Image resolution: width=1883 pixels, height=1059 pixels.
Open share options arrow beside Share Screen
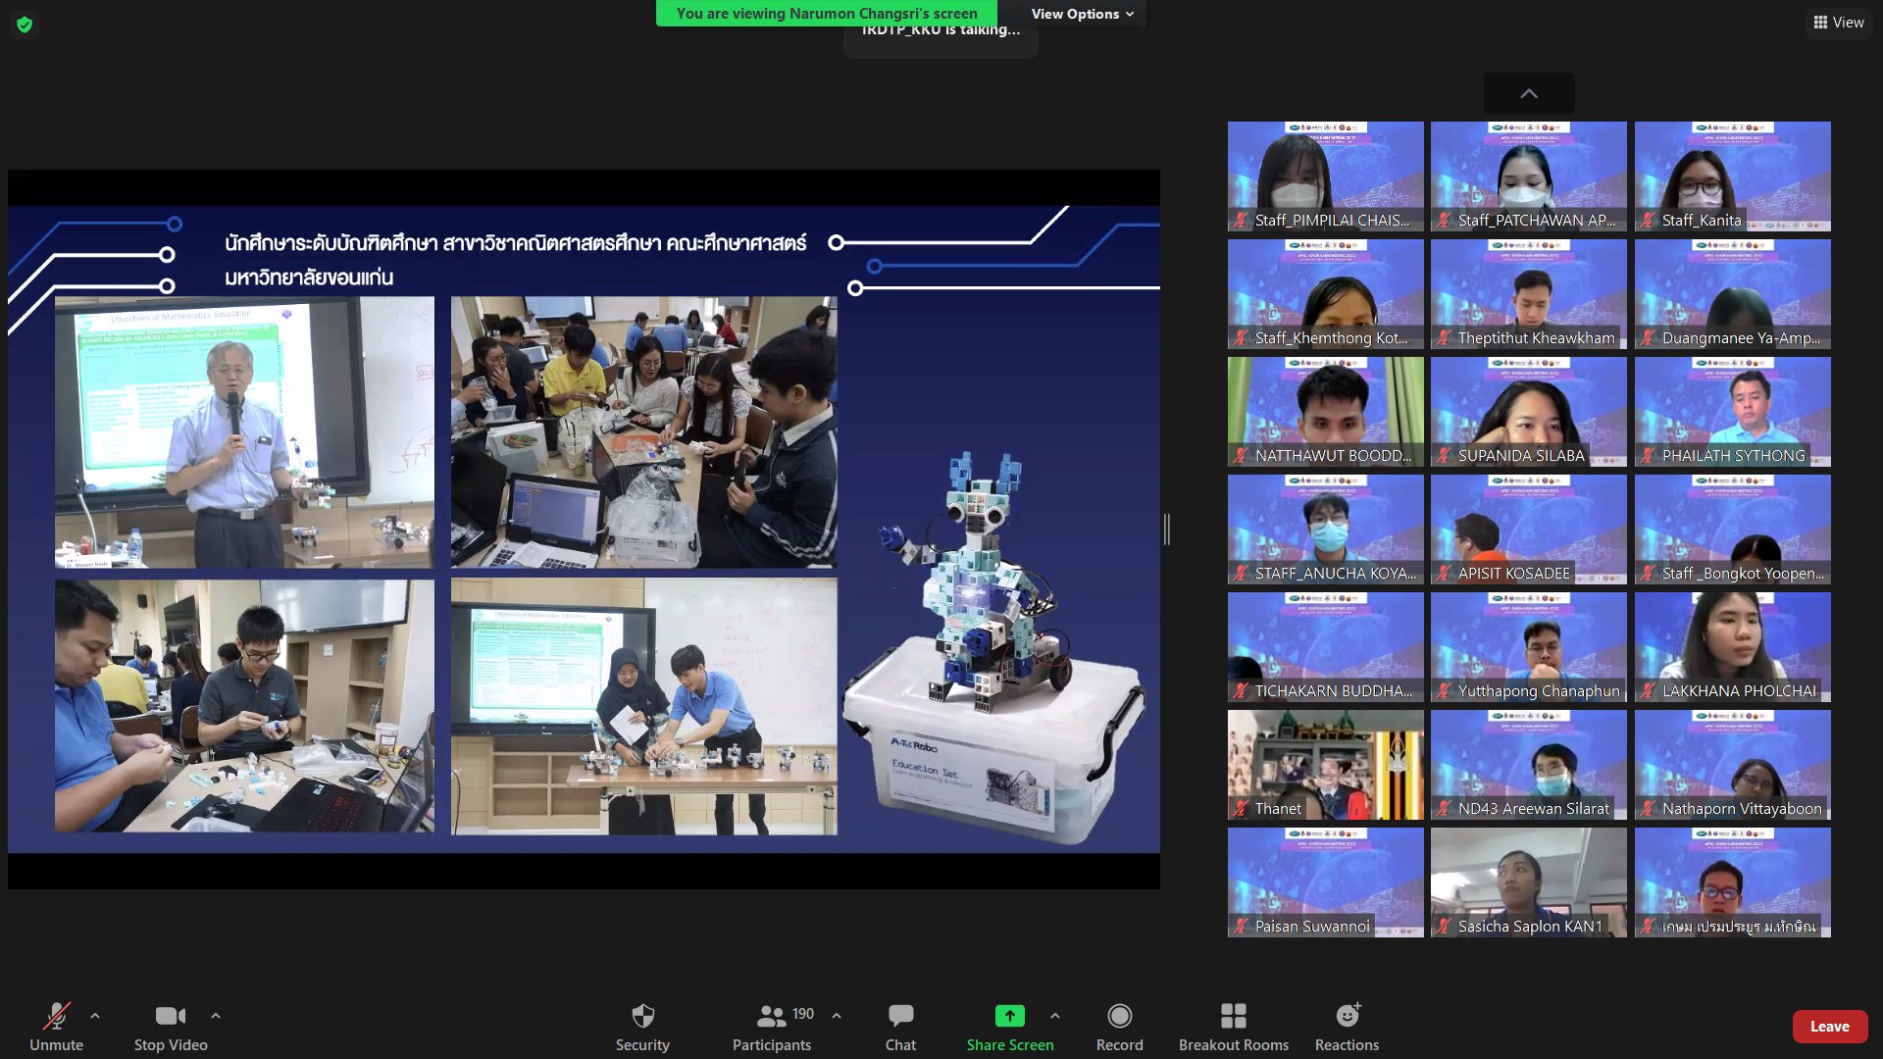click(1055, 1016)
